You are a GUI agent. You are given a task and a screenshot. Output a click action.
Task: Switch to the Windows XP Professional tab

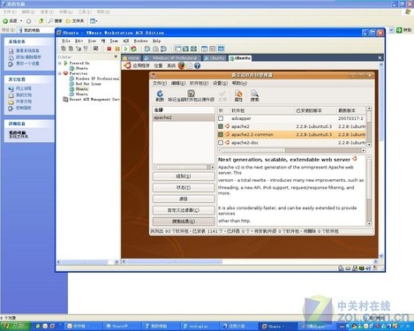[x=171, y=58]
